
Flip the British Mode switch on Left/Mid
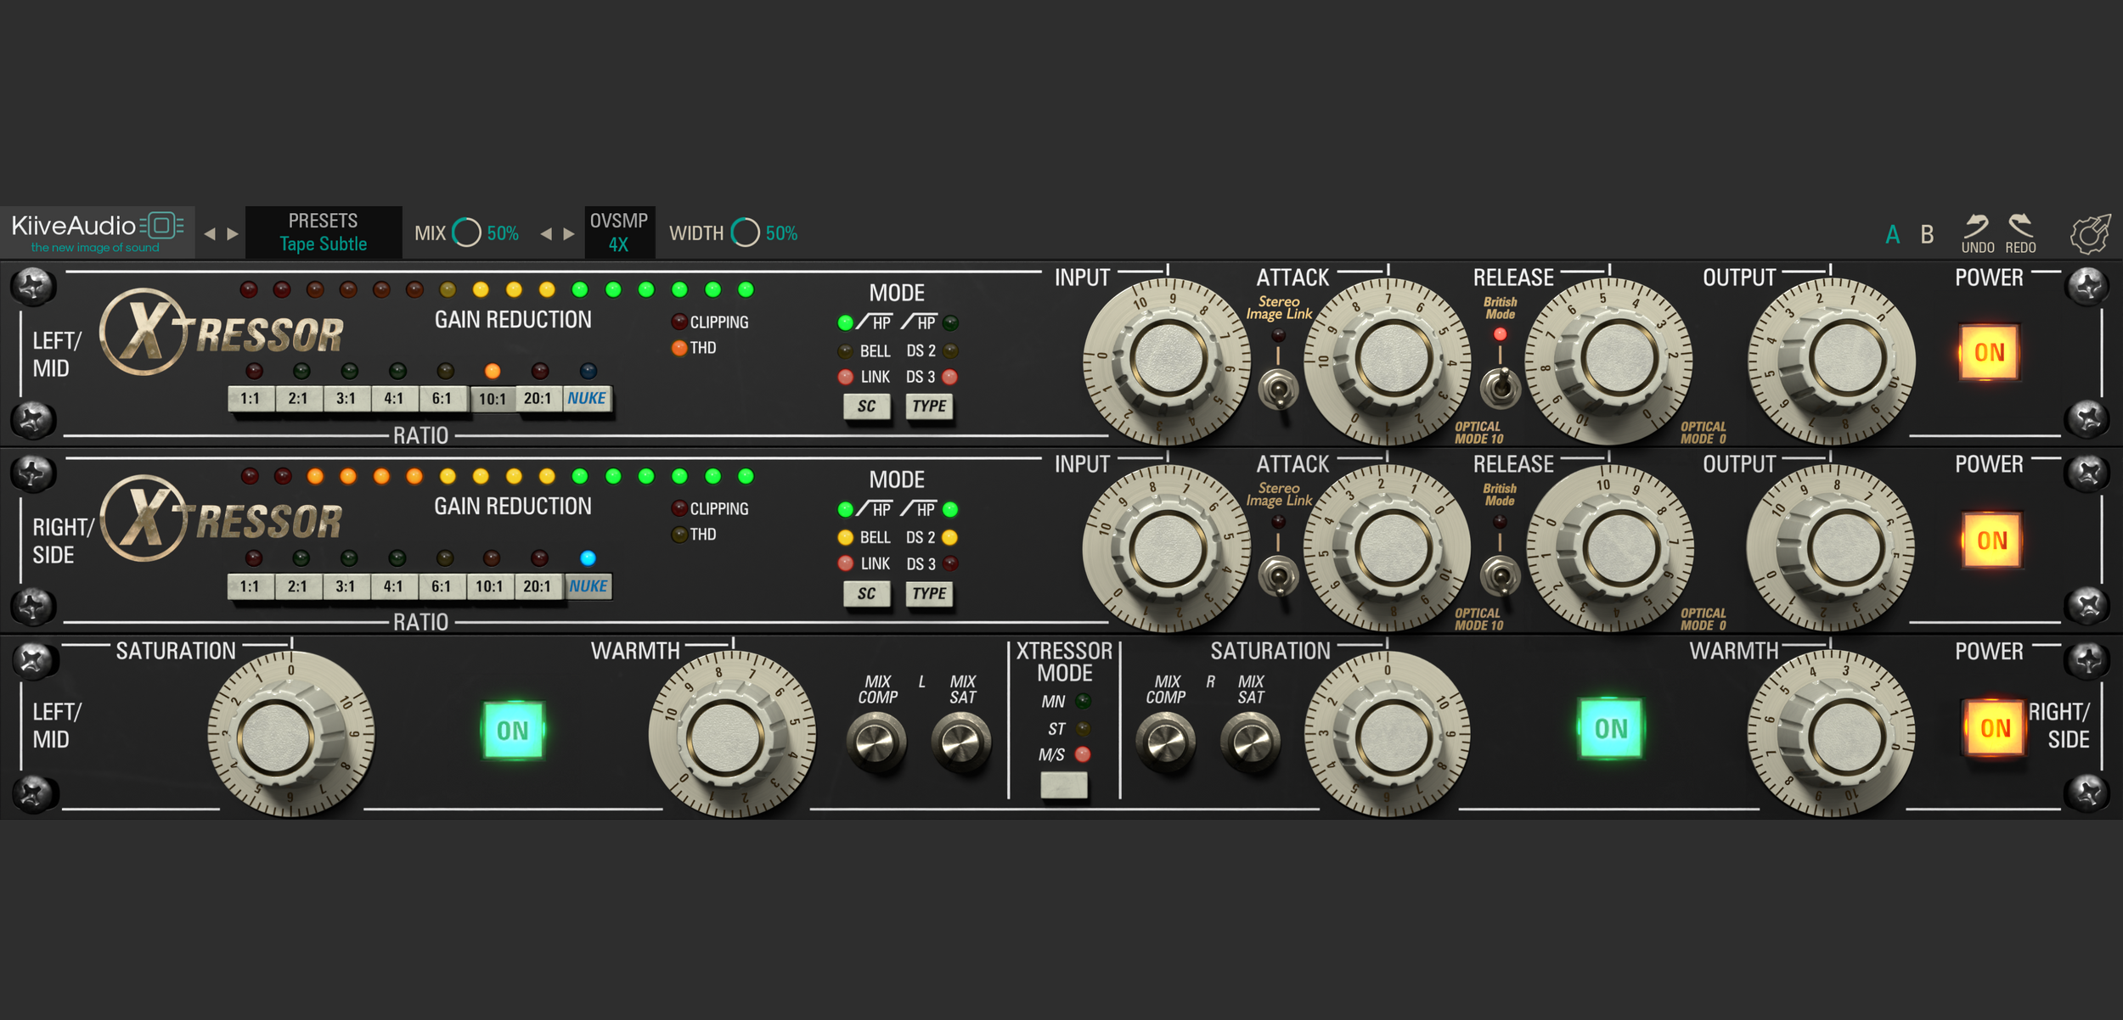tap(1501, 388)
